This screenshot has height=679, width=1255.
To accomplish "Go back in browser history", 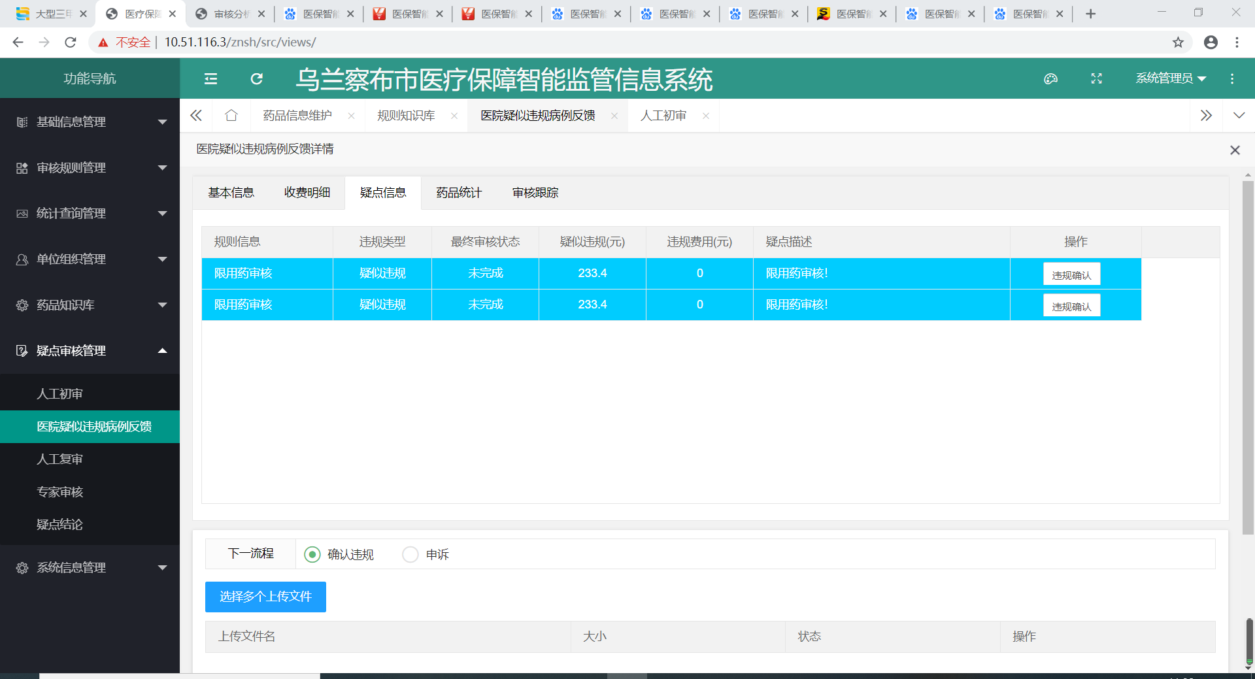I will click(x=18, y=42).
